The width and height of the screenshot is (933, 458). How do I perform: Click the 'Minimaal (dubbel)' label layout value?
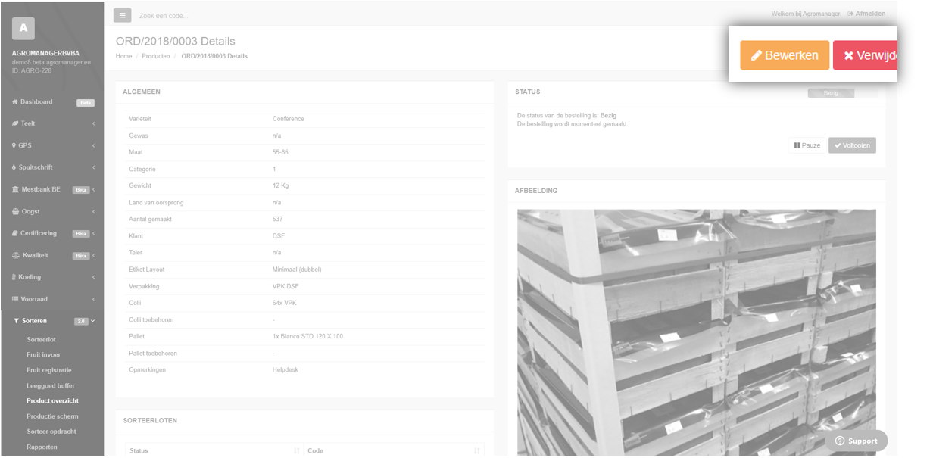[298, 270]
